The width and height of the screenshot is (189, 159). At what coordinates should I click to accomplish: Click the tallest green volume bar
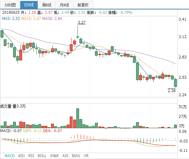(x=78, y=118)
